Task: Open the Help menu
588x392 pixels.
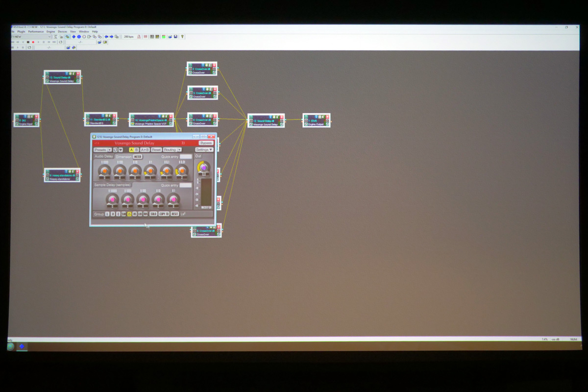Action: click(x=95, y=31)
